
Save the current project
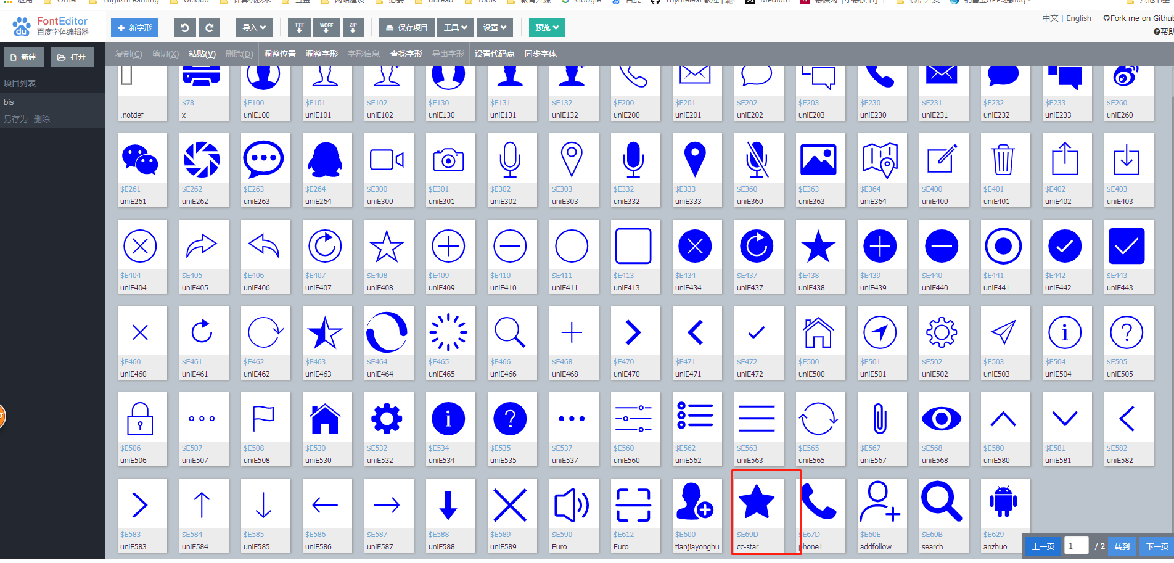pos(405,27)
